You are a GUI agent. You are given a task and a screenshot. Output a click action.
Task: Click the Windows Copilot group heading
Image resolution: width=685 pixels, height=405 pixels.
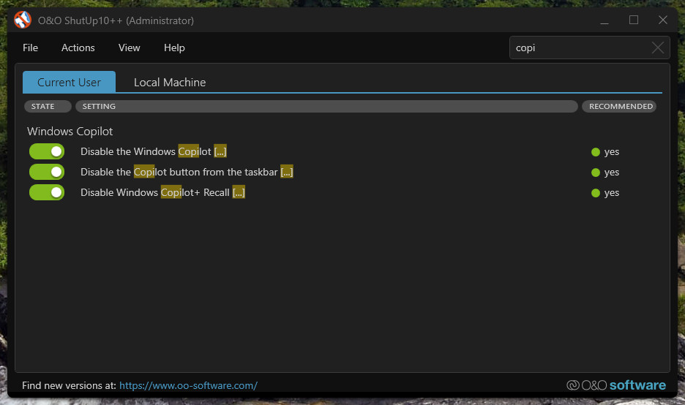coord(70,132)
